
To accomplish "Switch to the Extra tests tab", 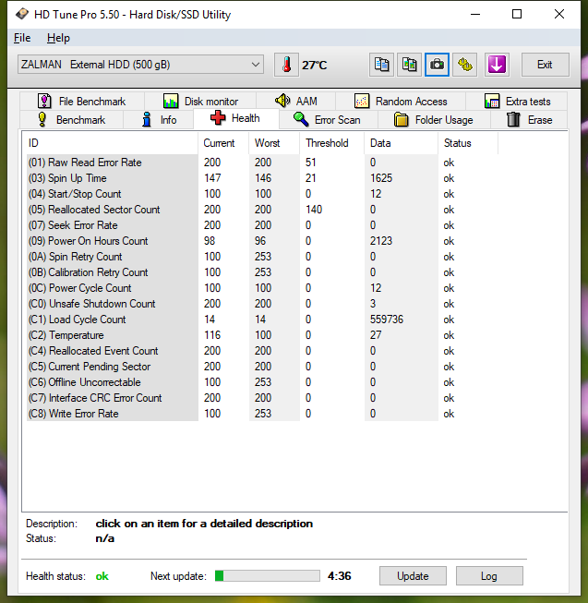I will click(517, 102).
